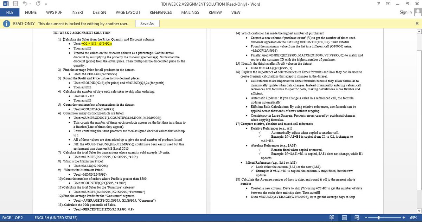The width and height of the screenshot is (422, 222).
Task: Click the SUMPRODUCT formula line
Action: [x=117, y=118]
